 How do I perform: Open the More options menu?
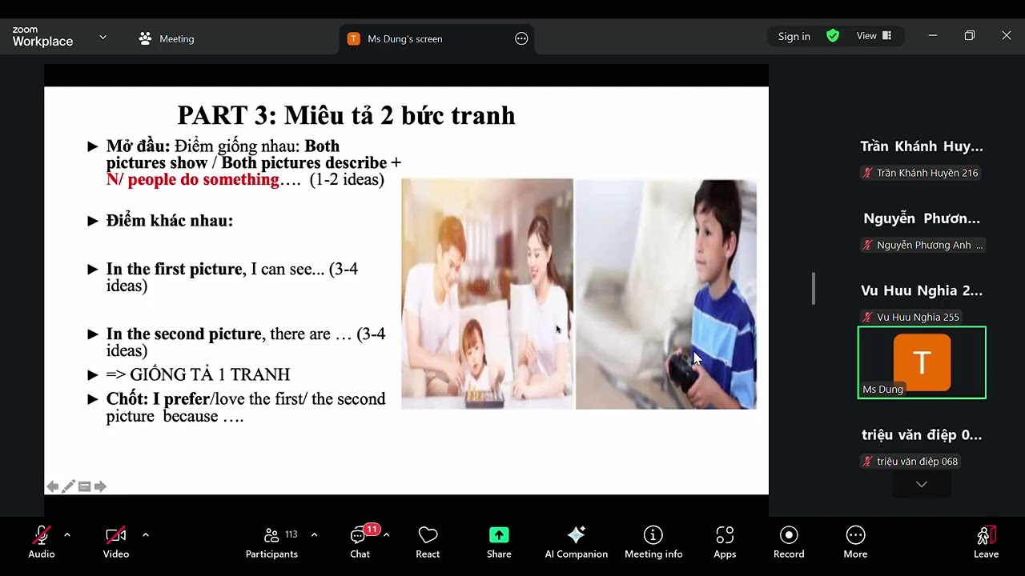click(x=855, y=542)
